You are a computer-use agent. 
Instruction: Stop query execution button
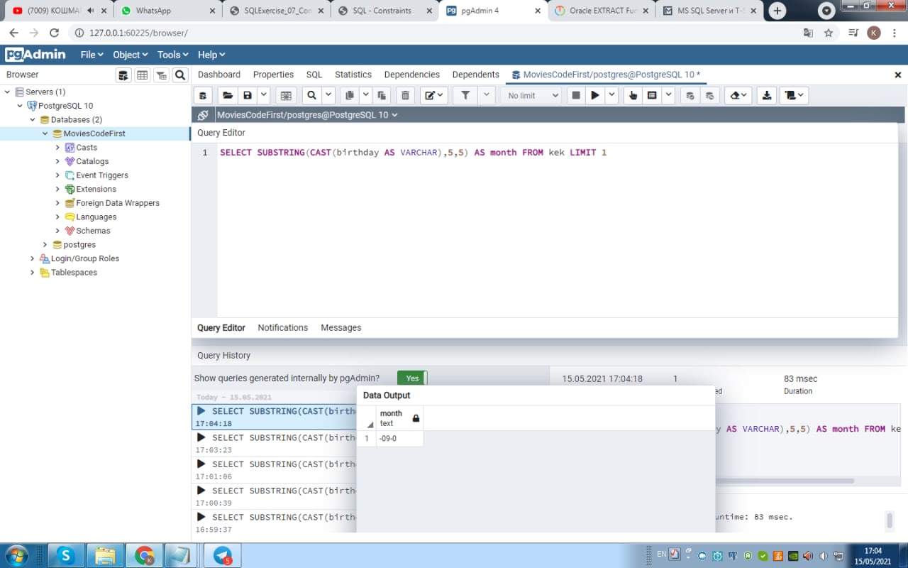coord(576,95)
